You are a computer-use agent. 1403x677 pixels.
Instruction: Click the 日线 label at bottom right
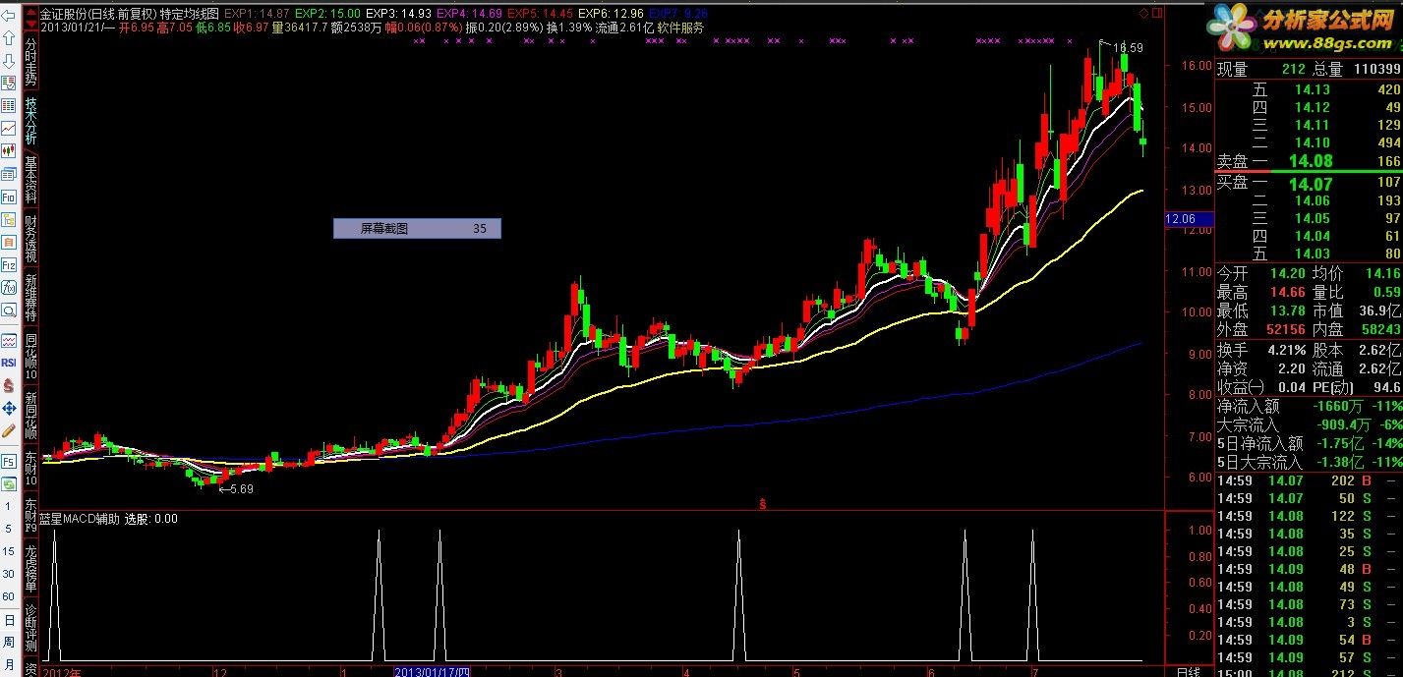click(x=1188, y=671)
